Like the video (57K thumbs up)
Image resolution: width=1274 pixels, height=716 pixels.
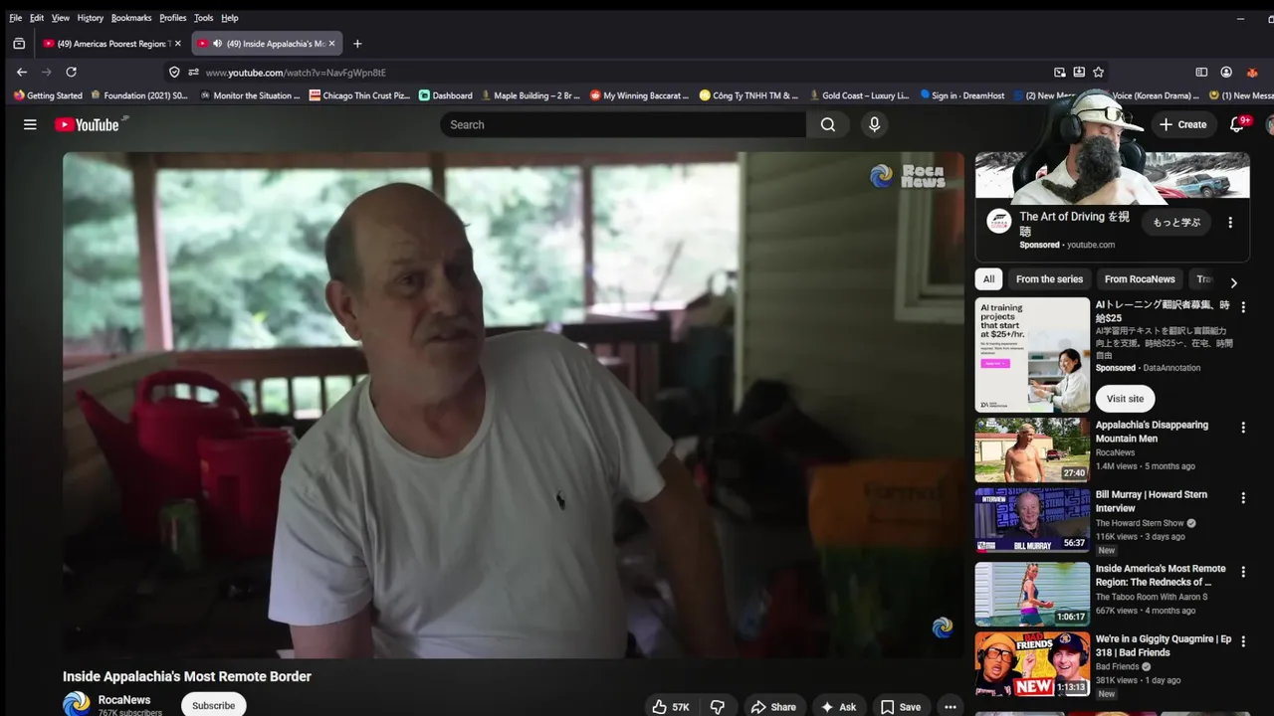(670, 707)
